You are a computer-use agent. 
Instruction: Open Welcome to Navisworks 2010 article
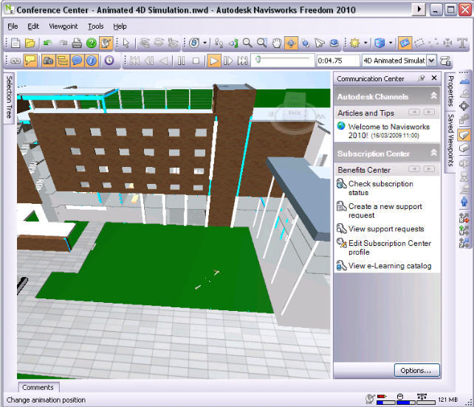(388, 131)
